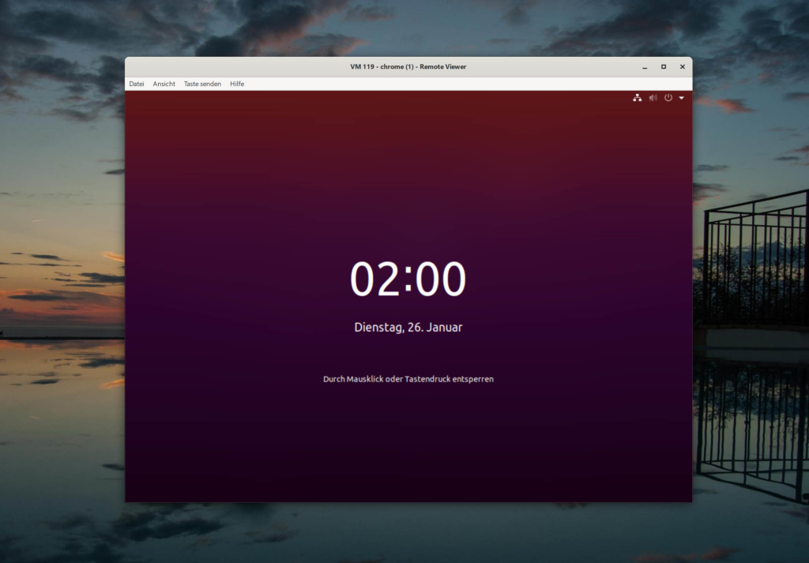Open the Taste senden menu
Viewport: 809px width, 563px height.
click(x=202, y=83)
